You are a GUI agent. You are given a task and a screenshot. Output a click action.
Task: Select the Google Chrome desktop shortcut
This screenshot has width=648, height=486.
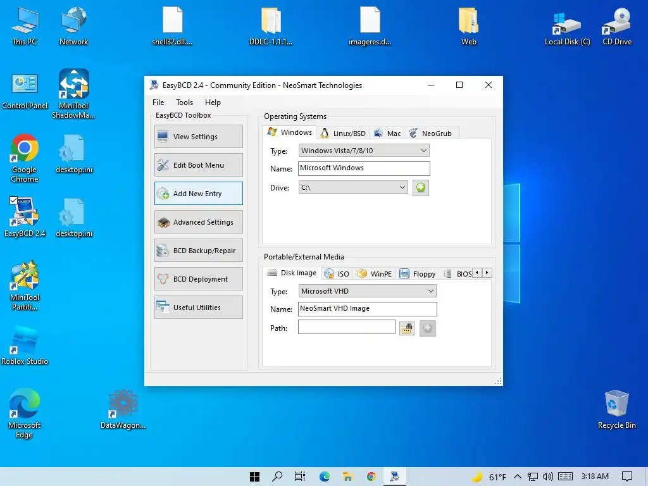(25, 158)
